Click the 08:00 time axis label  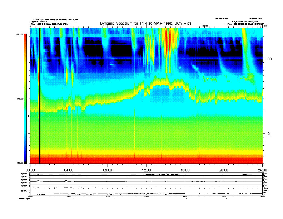pyautogui.click(x=108, y=170)
